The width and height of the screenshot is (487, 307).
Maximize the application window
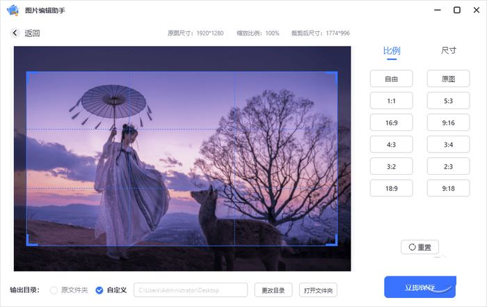(x=456, y=10)
